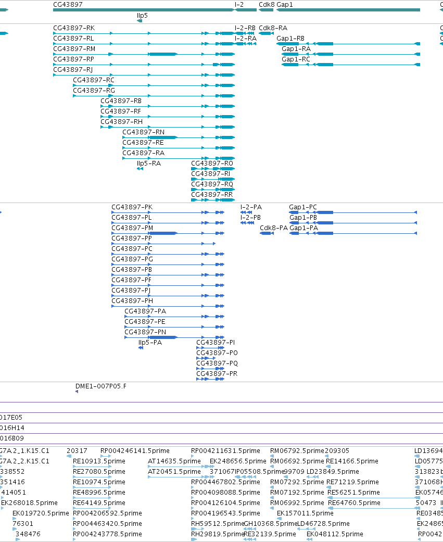Click the Cdk8 gene bar
443x542 pixels.
[x=266, y=10]
